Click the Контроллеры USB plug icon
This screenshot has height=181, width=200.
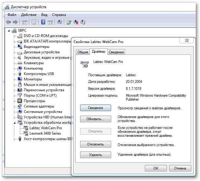20,74
